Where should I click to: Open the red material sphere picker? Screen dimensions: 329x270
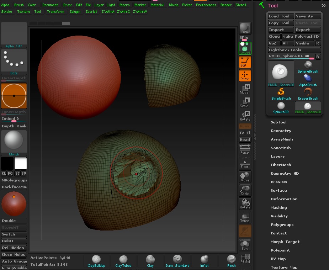point(14,204)
